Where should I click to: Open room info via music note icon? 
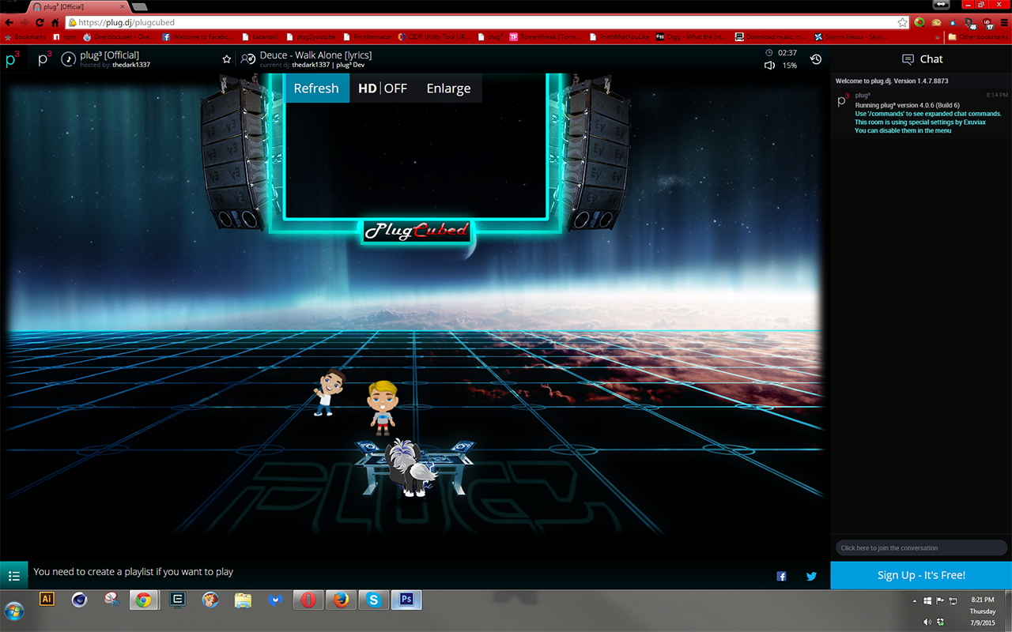click(x=69, y=59)
